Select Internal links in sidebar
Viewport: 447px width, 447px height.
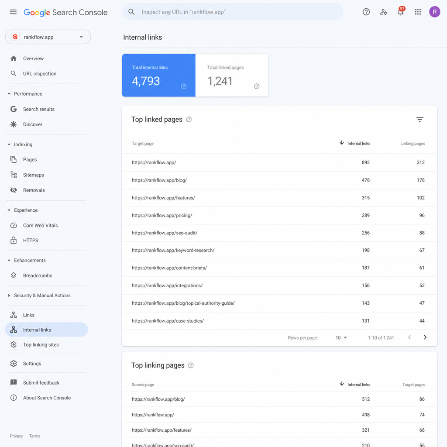(46, 330)
